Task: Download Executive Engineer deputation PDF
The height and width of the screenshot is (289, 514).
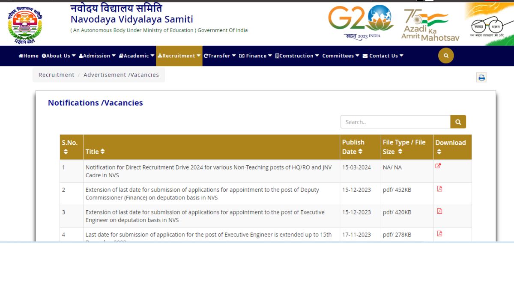Action: pos(439,211)
